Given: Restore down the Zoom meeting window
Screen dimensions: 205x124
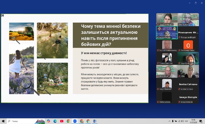Looking at the screenshot, I should (x=195, y=3).
